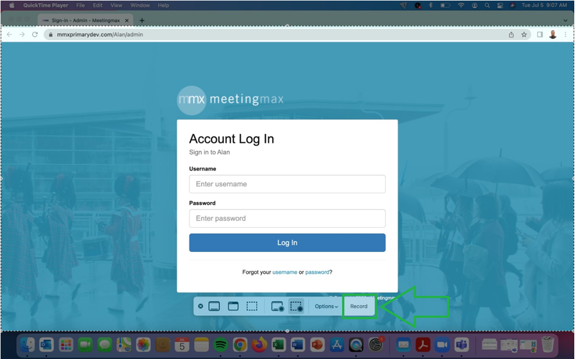Launch Microsoft Word from the Dock
576x359 pixels.
pyautogui.click(x=297, y=345)
